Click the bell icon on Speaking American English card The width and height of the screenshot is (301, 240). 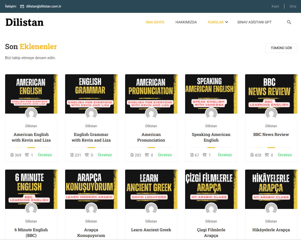click(x=204, y=155)
